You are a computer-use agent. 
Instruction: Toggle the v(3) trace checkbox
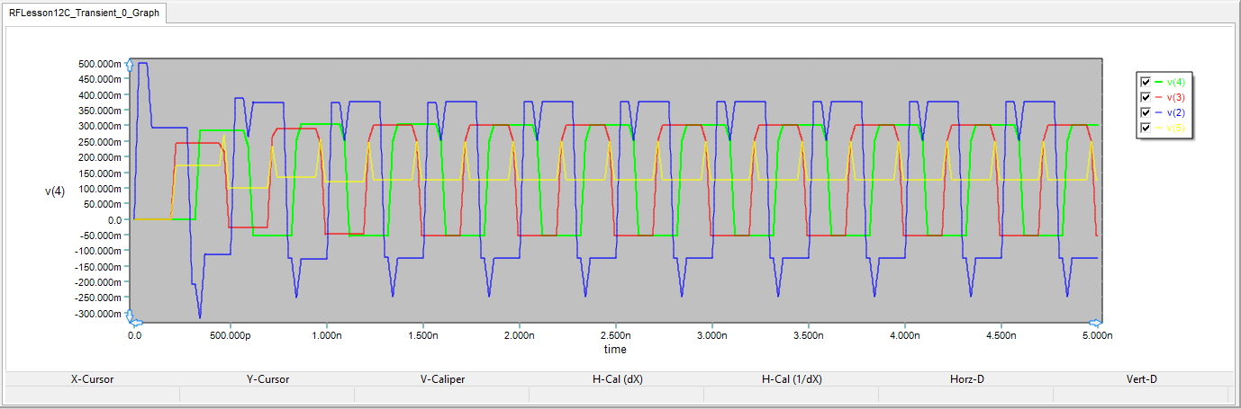1146,97
